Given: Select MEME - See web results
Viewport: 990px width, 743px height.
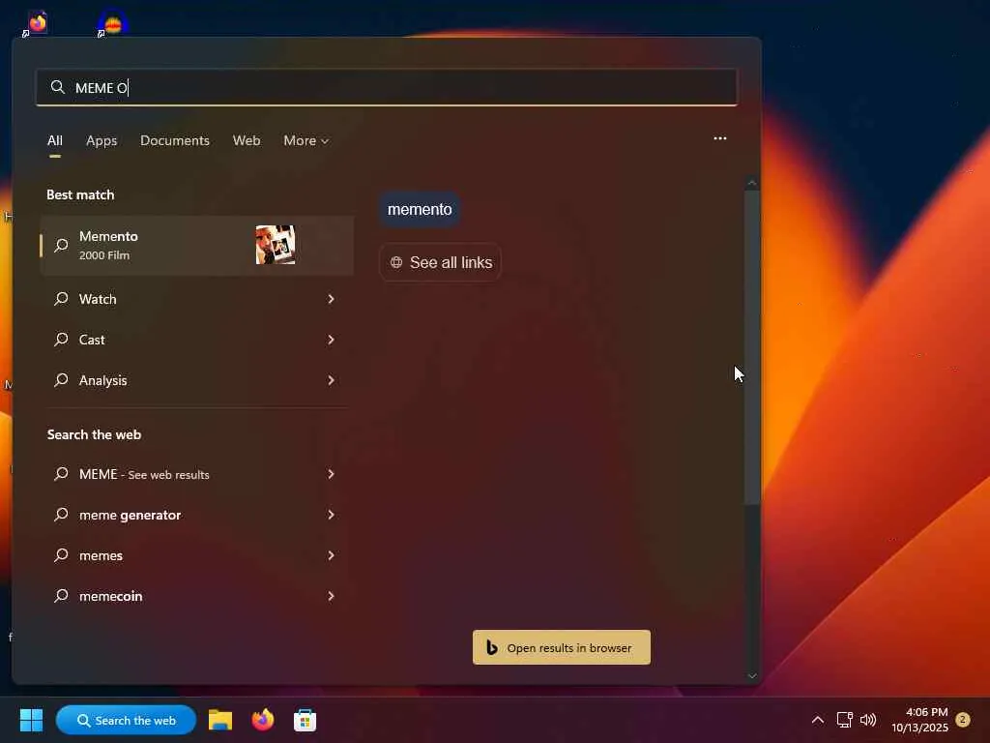Looking at the screenshot, I should click(x=196, y=474).
